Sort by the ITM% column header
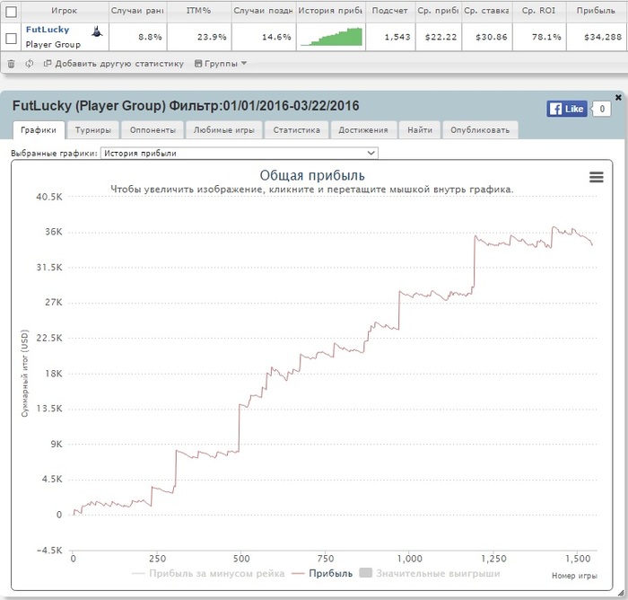 coord(198,11)
